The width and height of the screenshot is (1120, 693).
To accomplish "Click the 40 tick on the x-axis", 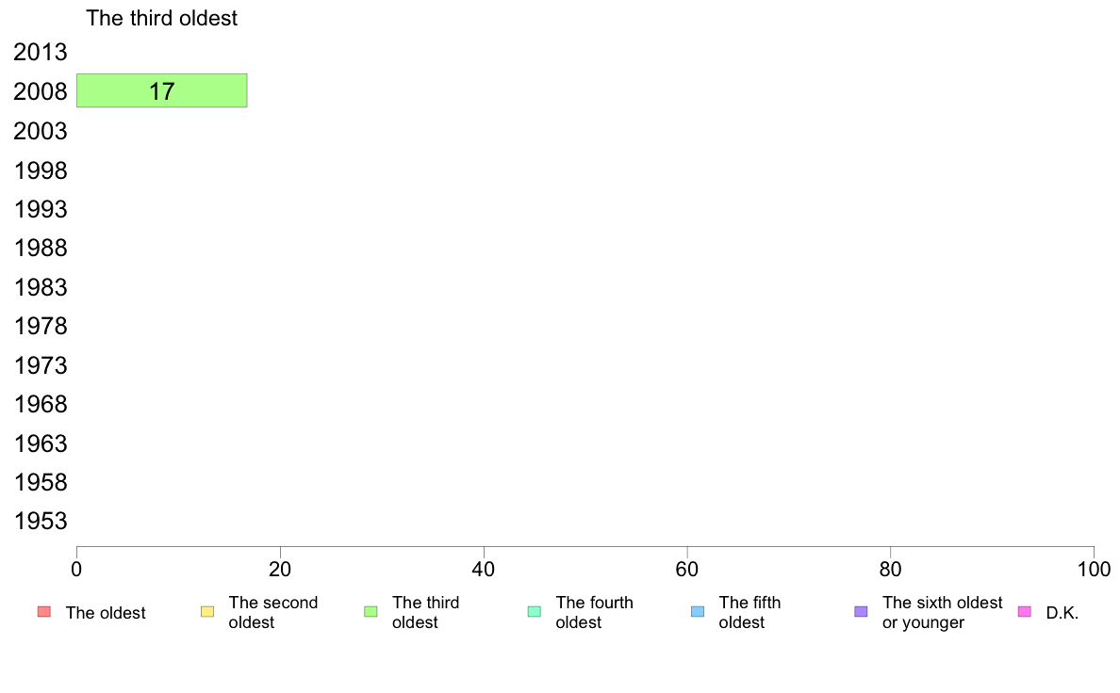I will coord(484,569).
